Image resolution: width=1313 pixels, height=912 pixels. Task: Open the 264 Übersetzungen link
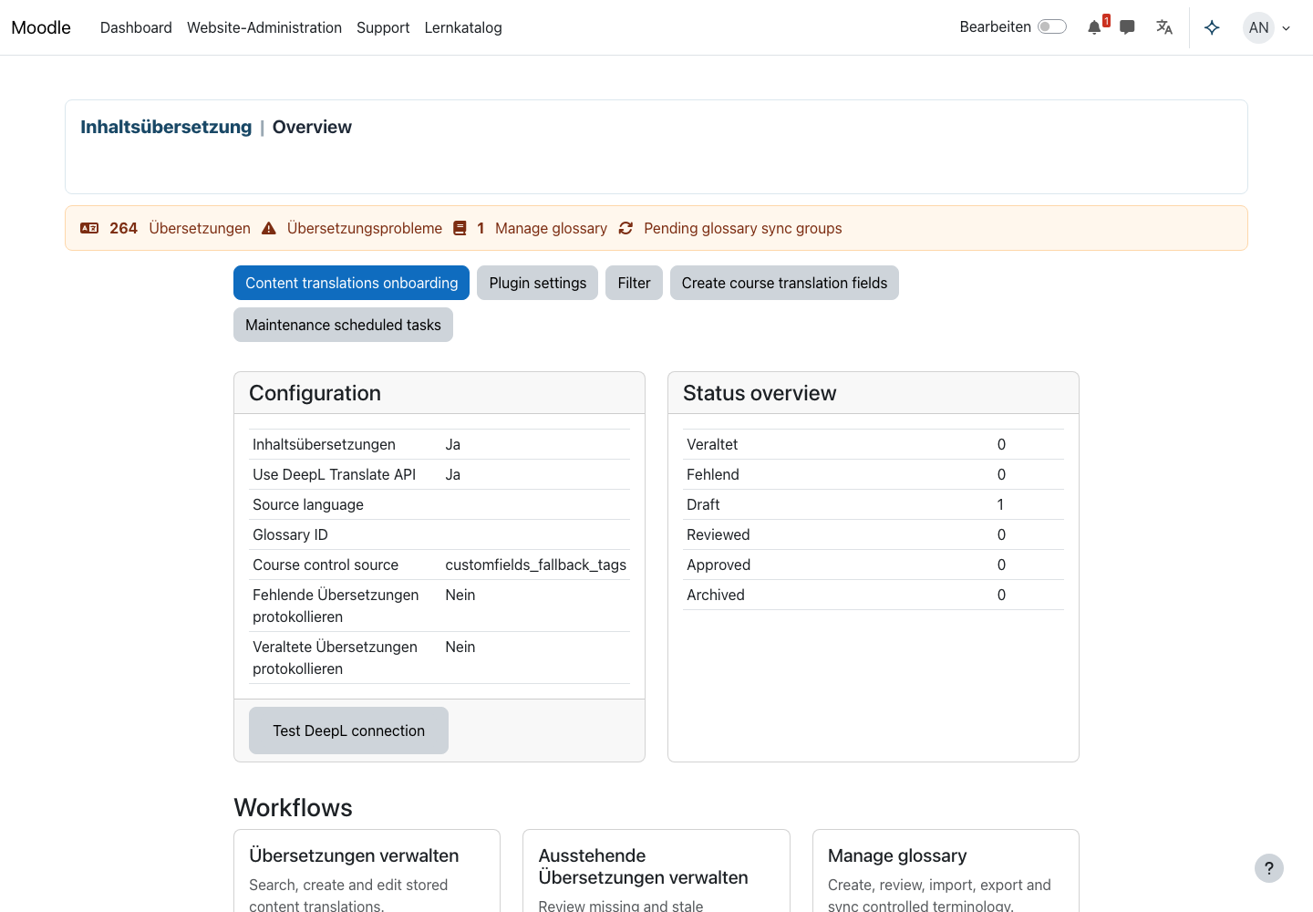pos(180,228)
